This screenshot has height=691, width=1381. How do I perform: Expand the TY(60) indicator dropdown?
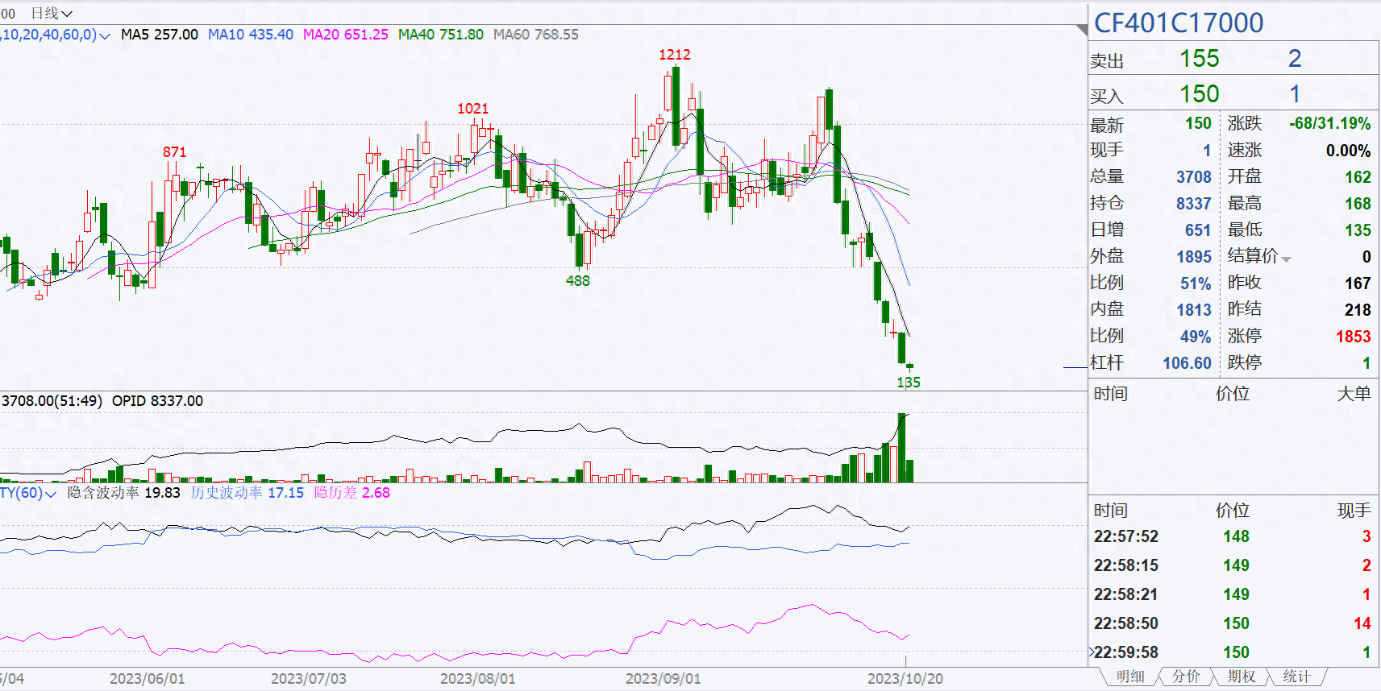(x=51, y=494)
